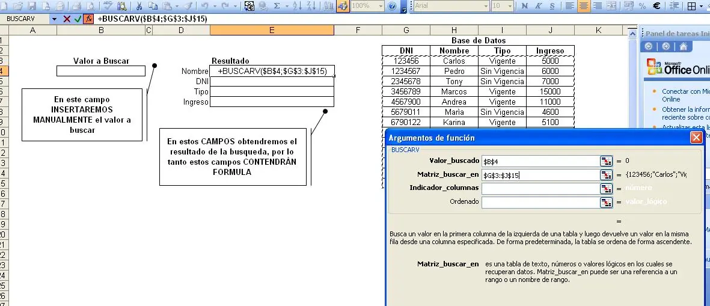The width and height of the screenshot is (710, 306).
Task: Click the Paste clipboard icon
Action: (168, 6)
